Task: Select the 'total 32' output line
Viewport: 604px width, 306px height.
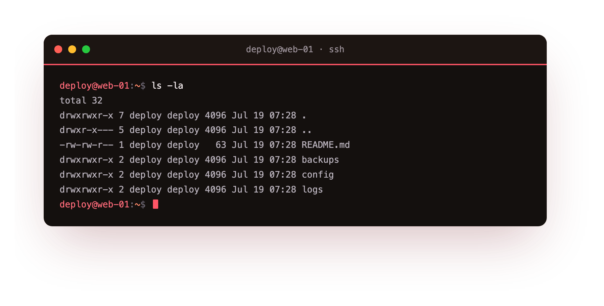Action: click(x=81, y=101)
